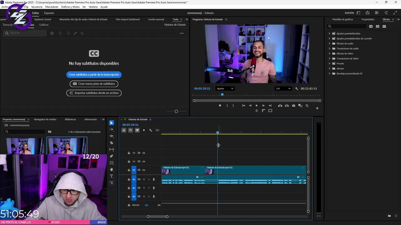
Task: Open the search icon in top bar
Action: [386, 13]
